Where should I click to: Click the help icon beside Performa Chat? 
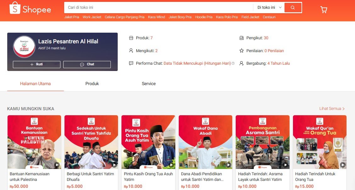(233, 63)
